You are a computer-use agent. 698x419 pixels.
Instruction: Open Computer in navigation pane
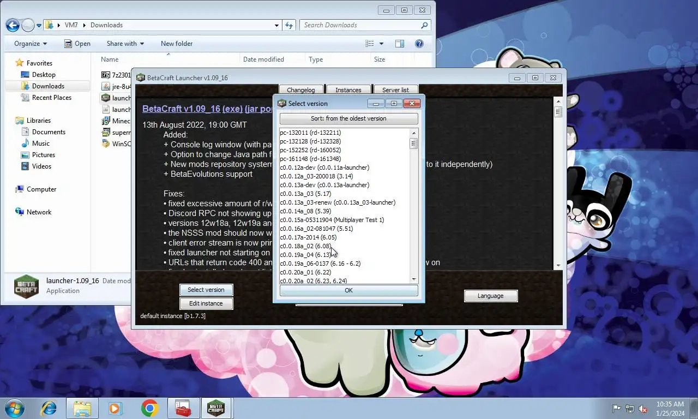pos(41,189)
